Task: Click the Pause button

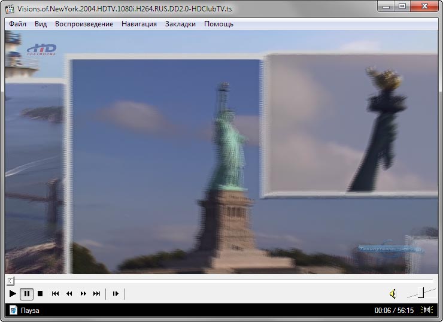Action: [x=26, y=294]
